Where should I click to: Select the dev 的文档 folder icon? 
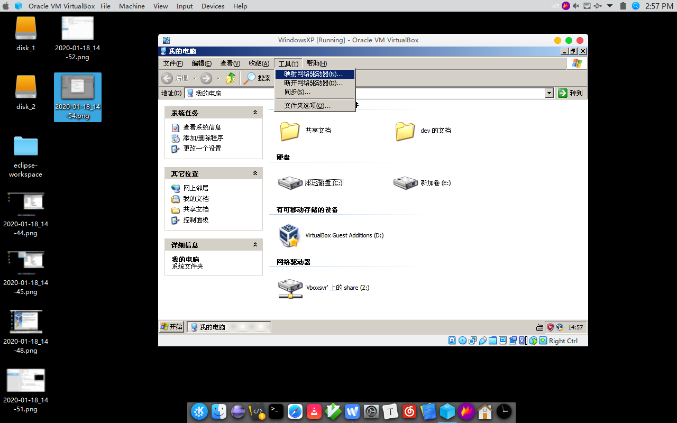405,131
